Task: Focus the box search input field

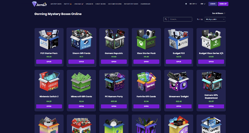Action: point(180,19)
